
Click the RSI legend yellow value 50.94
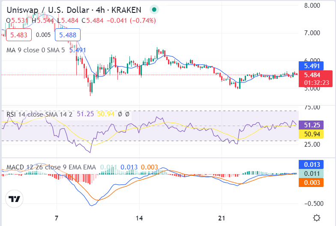tap(106, 114)
